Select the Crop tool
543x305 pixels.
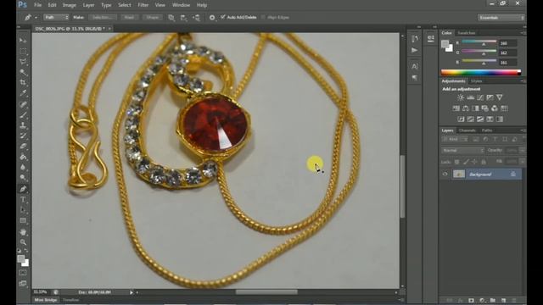click(x=23, y=83)
